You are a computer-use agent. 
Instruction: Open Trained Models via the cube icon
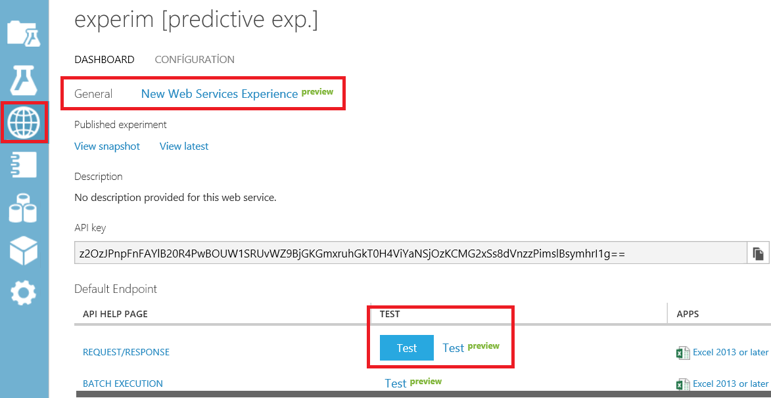coord(24,250)
